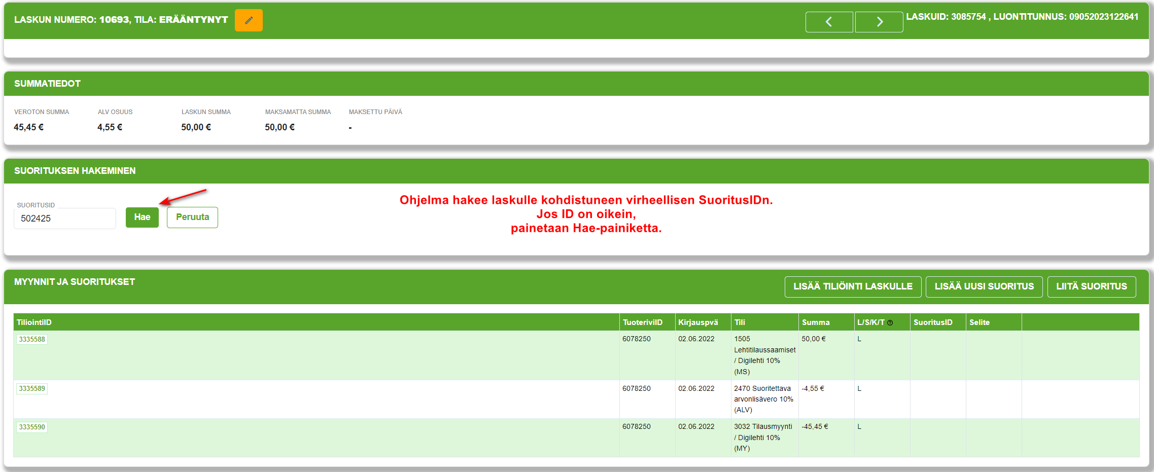Open posting ID 3335590 link
Screen dimensions: 1154x472
point(32,427)
